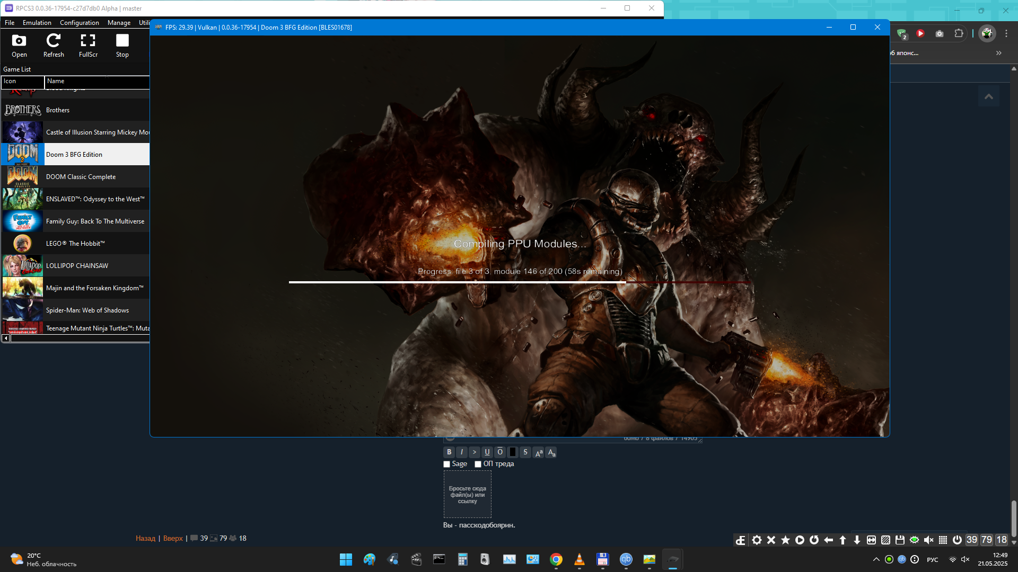Open the Configuration menu
This screenshot has height=572, width=1018.
pos(79,23)
